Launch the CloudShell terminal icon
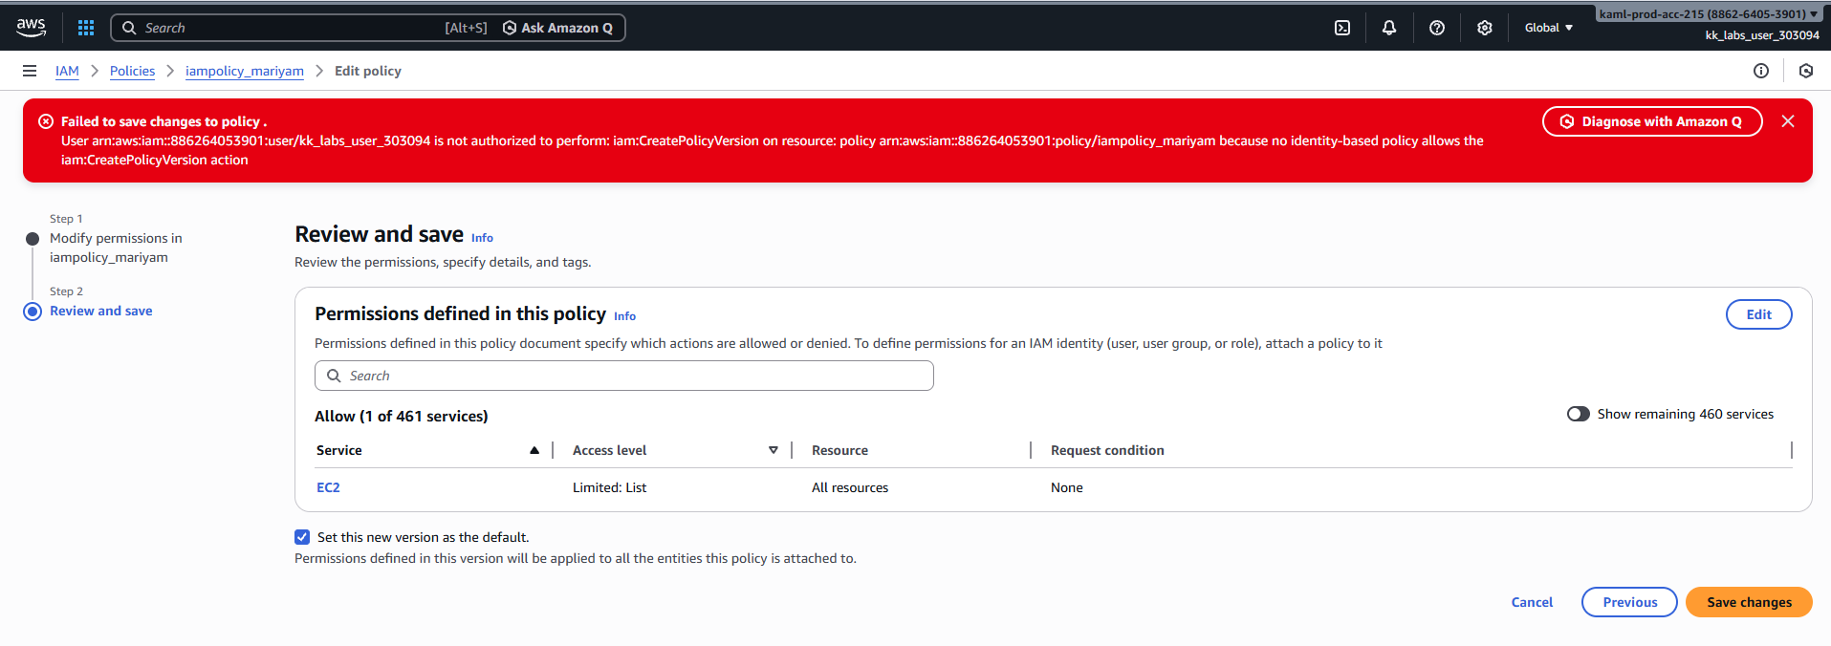Screen dimensions: 1831x646 tap(1342, 28)
